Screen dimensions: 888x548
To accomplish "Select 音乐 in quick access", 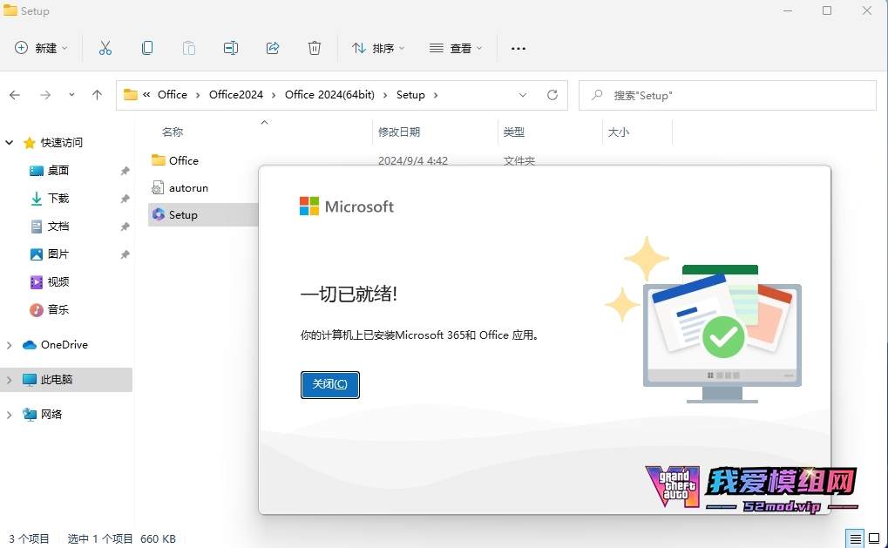I will 58,309.
